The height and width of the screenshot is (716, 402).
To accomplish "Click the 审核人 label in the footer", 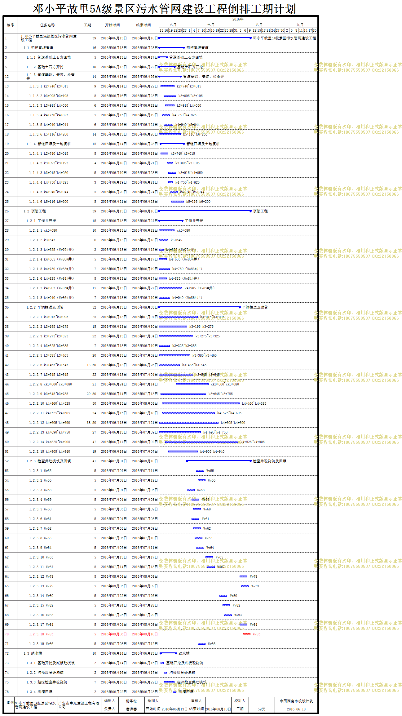I will pos(197,701).
